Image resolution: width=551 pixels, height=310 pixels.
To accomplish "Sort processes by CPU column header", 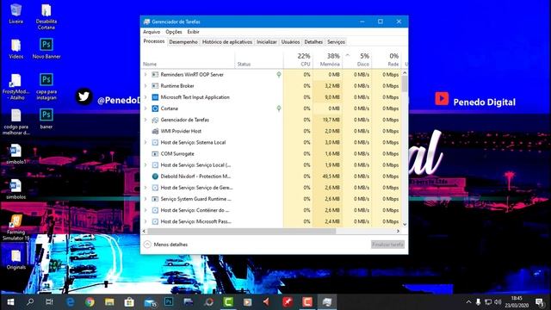I will [x=298, y=59].
